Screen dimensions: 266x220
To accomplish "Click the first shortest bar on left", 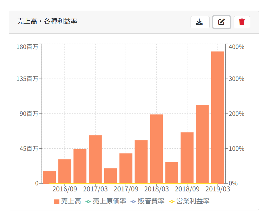I will click(49, 177).
